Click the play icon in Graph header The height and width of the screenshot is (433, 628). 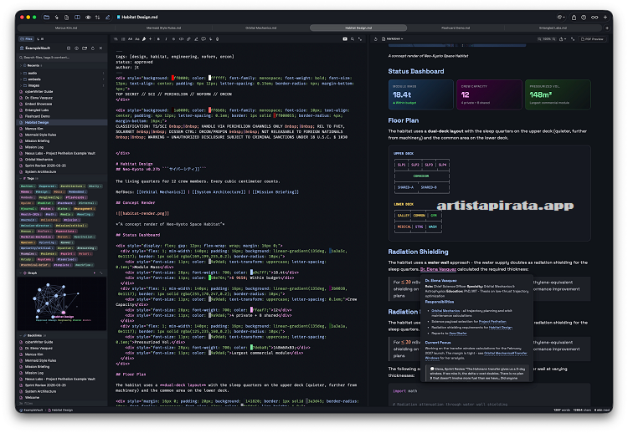click(x=95, y=273)
